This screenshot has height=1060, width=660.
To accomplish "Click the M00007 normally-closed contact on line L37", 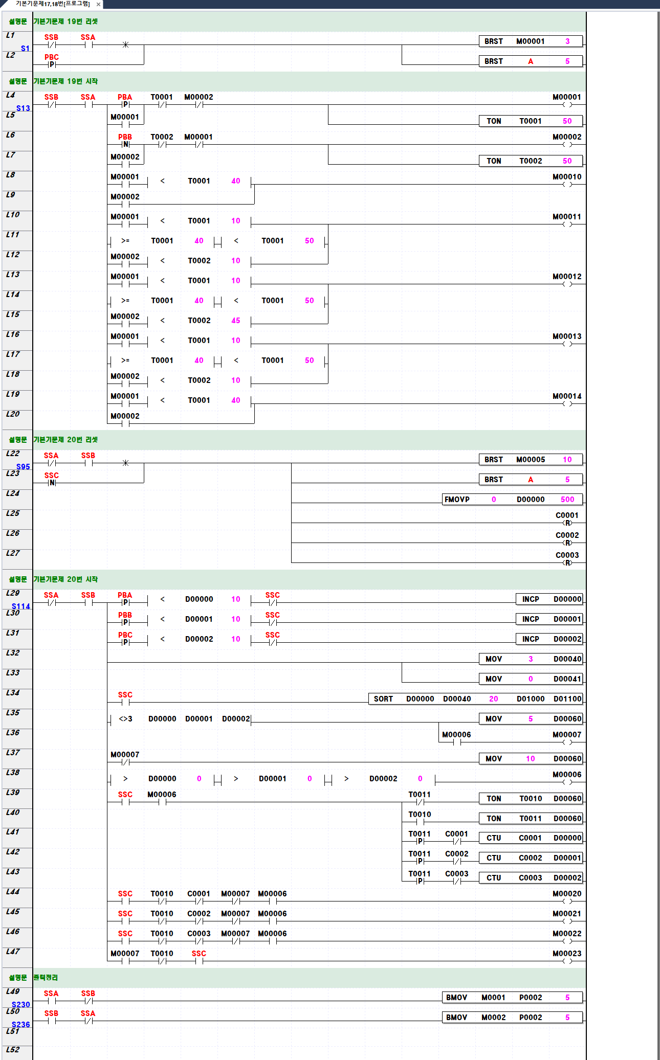I will point(125,762).
